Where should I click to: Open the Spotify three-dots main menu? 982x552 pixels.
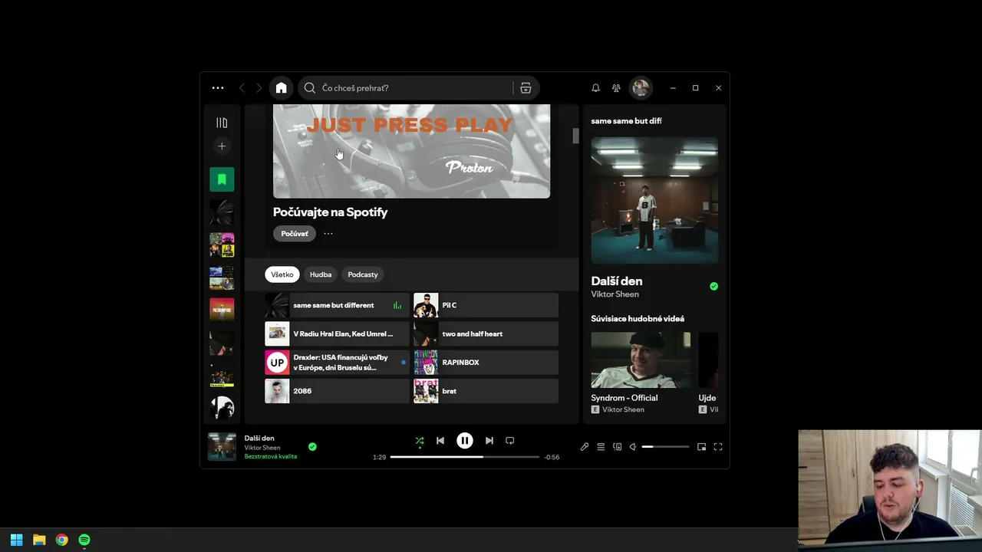point(218,88)
